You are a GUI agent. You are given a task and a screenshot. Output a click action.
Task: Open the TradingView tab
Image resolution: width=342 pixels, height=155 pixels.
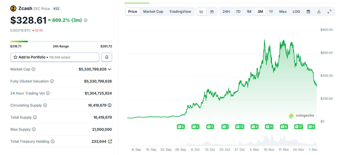180,12
